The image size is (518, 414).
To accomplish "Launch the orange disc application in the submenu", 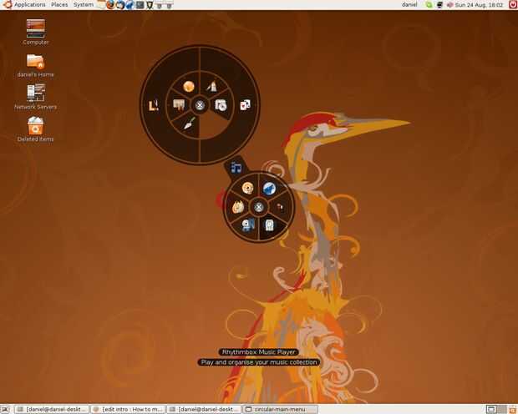I will coord(247,188).
